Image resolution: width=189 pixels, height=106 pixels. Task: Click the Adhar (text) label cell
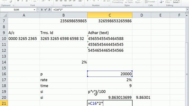click(110, 33)
